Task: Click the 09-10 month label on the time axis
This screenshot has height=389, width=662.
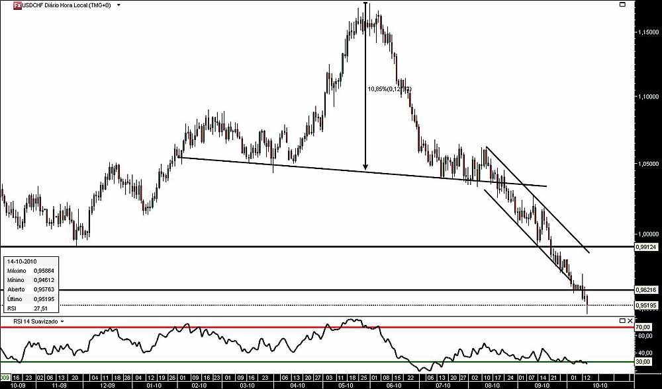Action: pyautogui.click(x=542, y=385)
